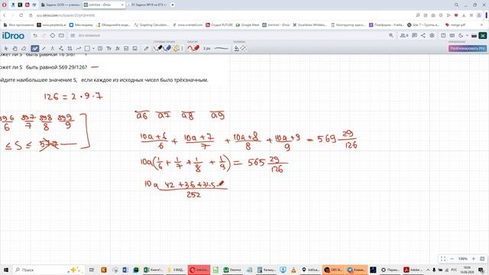Open iDroo settings gear
This screenshot has width=489, height=275.
[x=432, y=36]
